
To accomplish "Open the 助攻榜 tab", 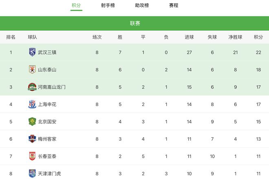I will tap(142, 5).
